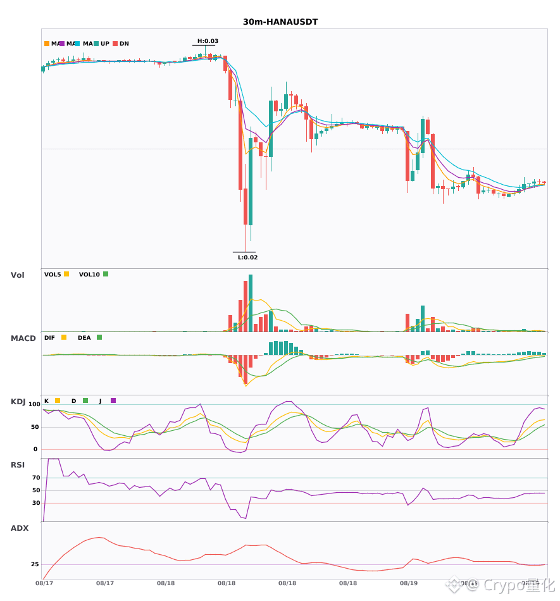Click the 70 value on RSI axis
The height and width of the screenshot is (601, 560).
pos(36,478)
